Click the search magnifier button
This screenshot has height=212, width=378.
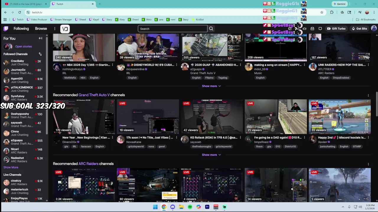click(211, 29)
